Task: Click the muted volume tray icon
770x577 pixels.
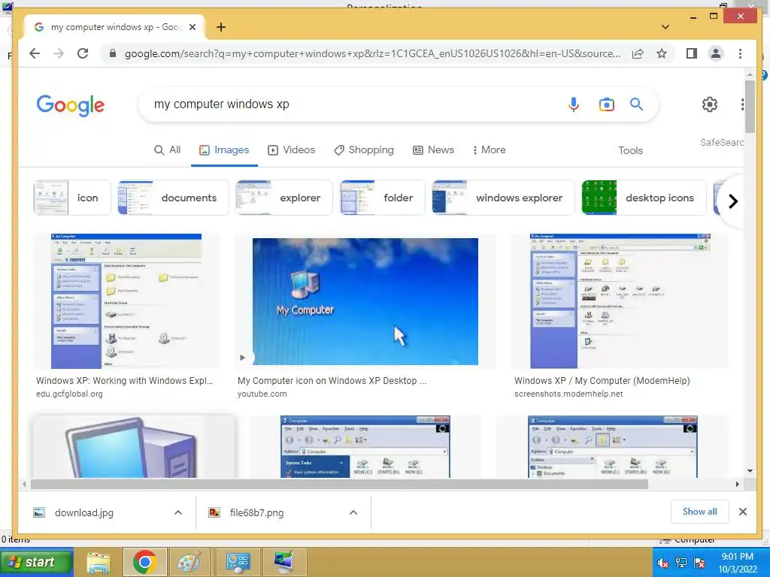Action: tap(663, 563)
